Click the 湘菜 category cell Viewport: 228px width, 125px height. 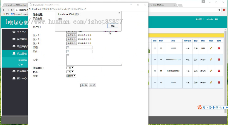(203, 48)
